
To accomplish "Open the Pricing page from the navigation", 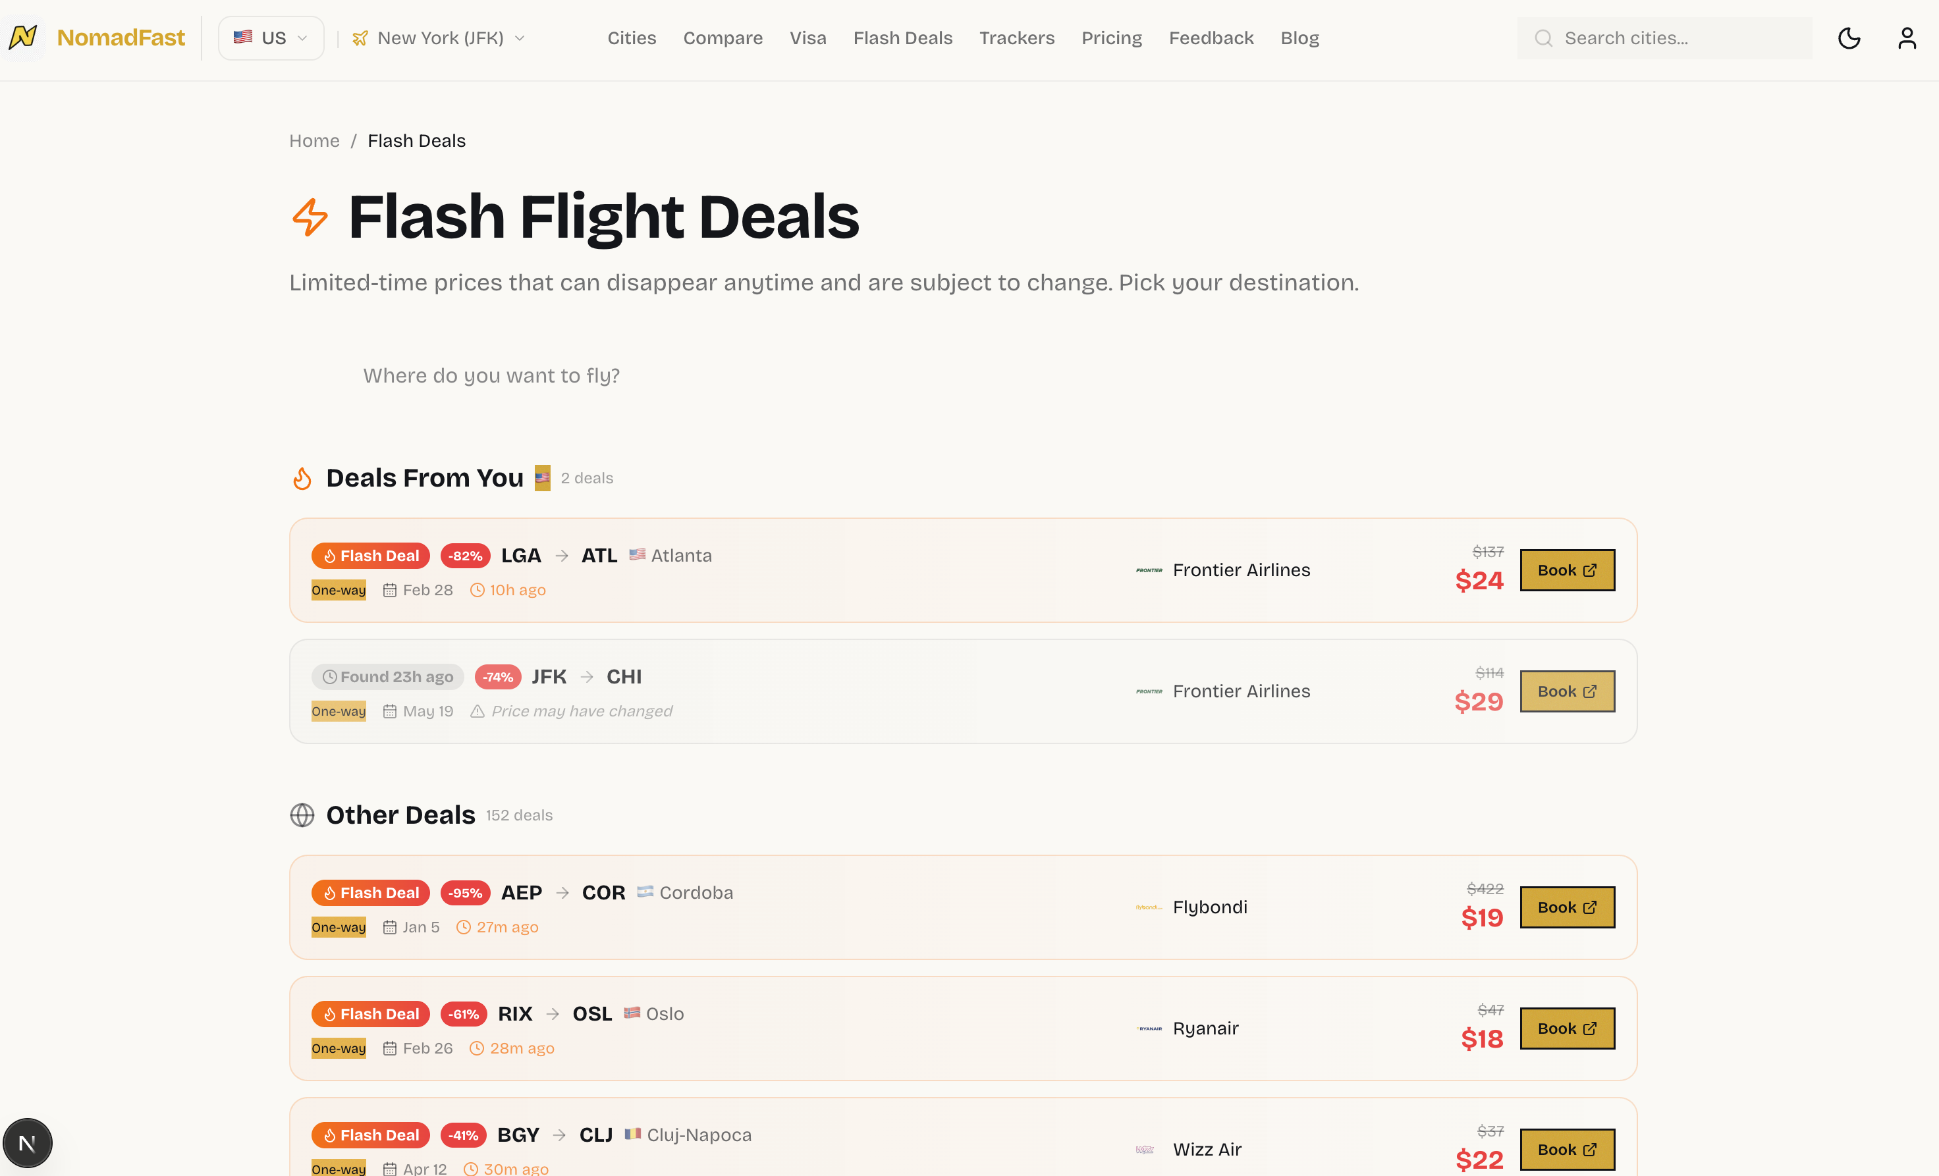I will coord(1112,38).
